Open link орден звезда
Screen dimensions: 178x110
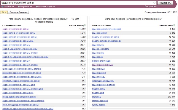(98, 69)
